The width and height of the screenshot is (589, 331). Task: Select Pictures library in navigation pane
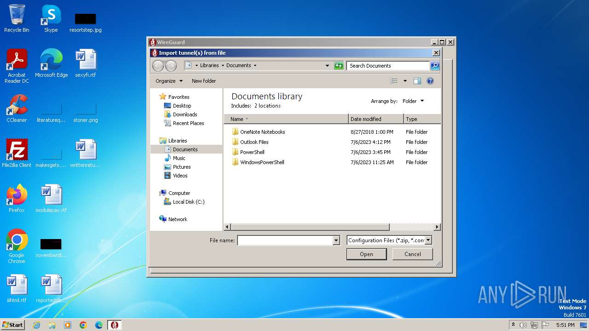(x=182, y=167)
